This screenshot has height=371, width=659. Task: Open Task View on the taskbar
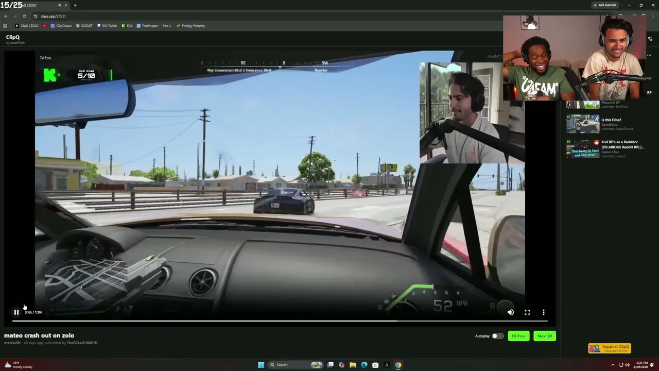(330, 365)
